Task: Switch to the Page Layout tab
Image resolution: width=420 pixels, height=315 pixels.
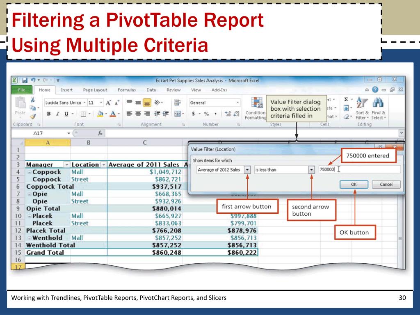Action: click(x=95, y=90)
